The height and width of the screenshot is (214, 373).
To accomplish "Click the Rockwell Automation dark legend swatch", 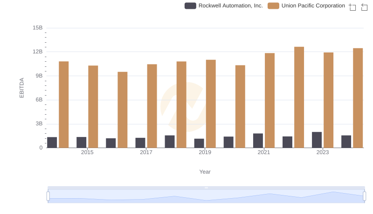I will (x=190, y=6).
